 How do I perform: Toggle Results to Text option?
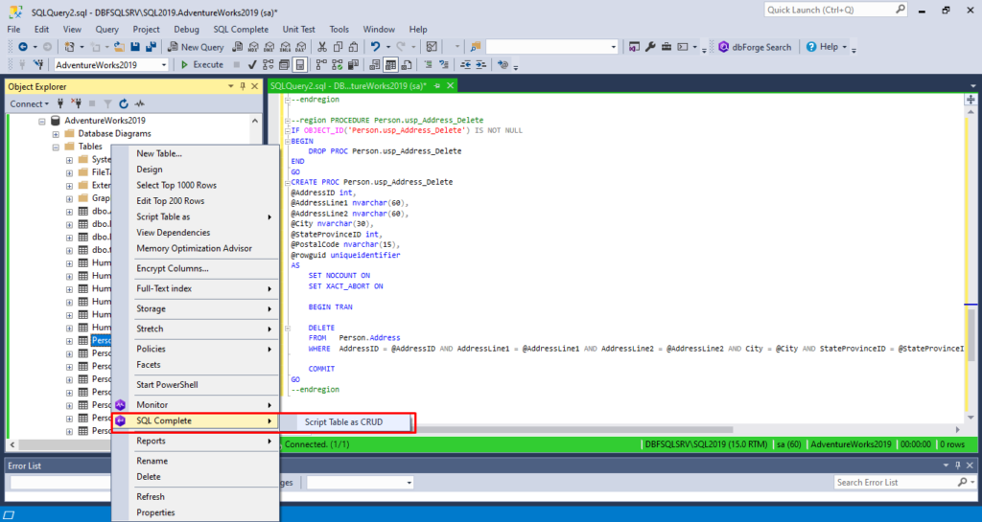click(x=375, y=64)
